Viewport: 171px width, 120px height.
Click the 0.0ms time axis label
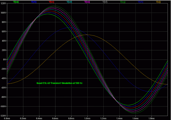(x=7, y=118)
